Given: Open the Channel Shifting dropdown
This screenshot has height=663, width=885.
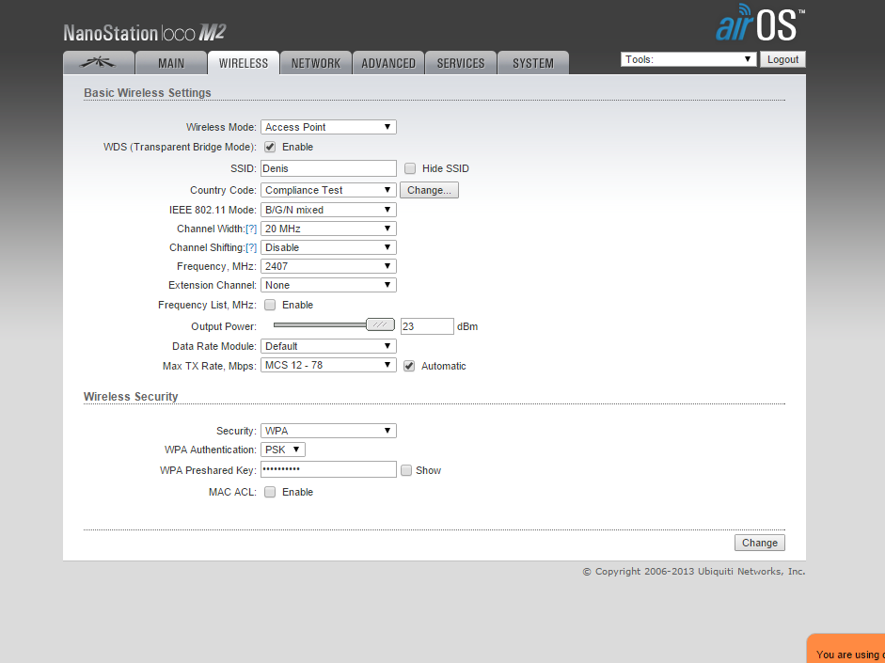Looking at the screenshot, I should pyautogui.click(x=328, y=247).
